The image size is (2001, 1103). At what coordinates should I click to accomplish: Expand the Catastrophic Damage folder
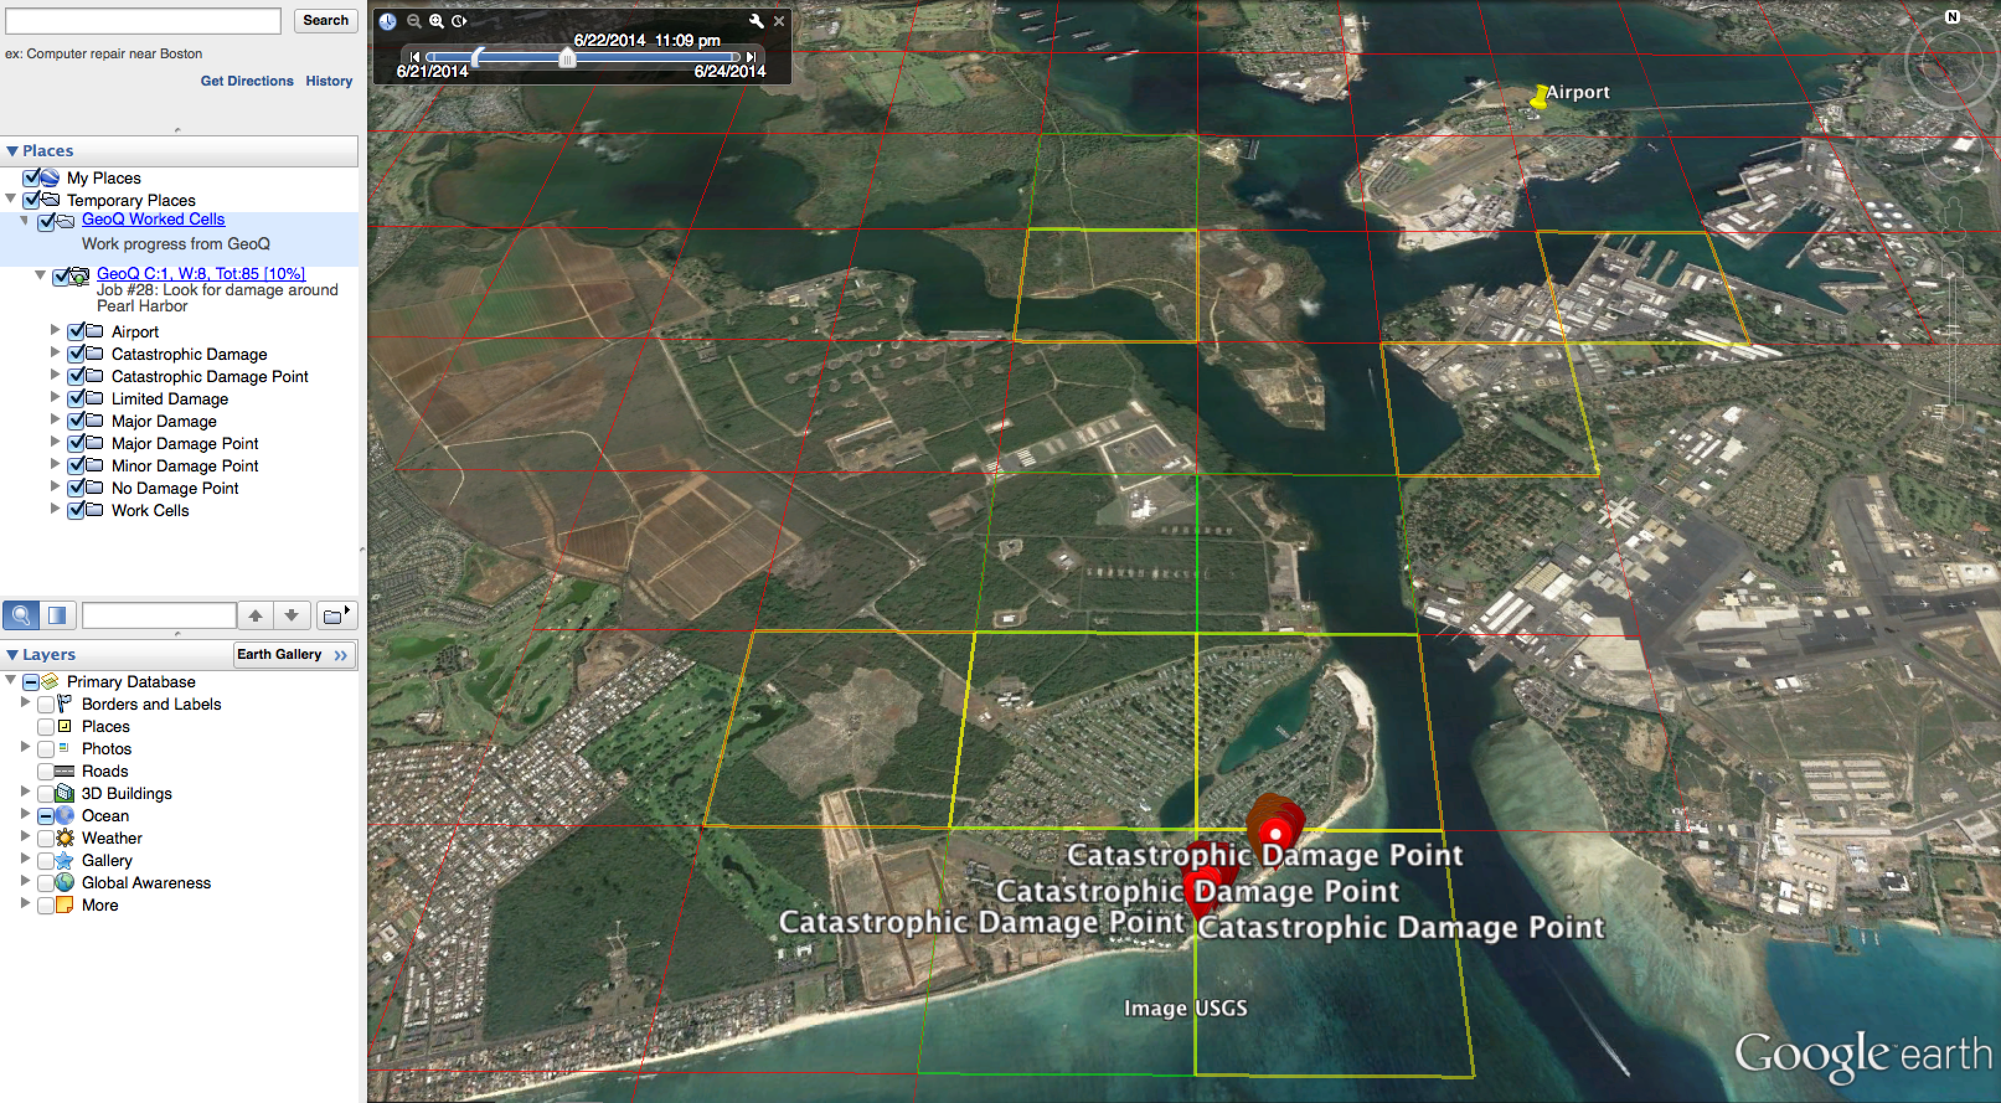click(x=55, y=352)
